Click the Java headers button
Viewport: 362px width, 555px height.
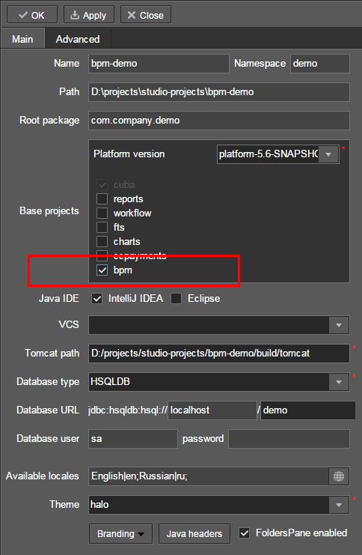tap(194, 534)
